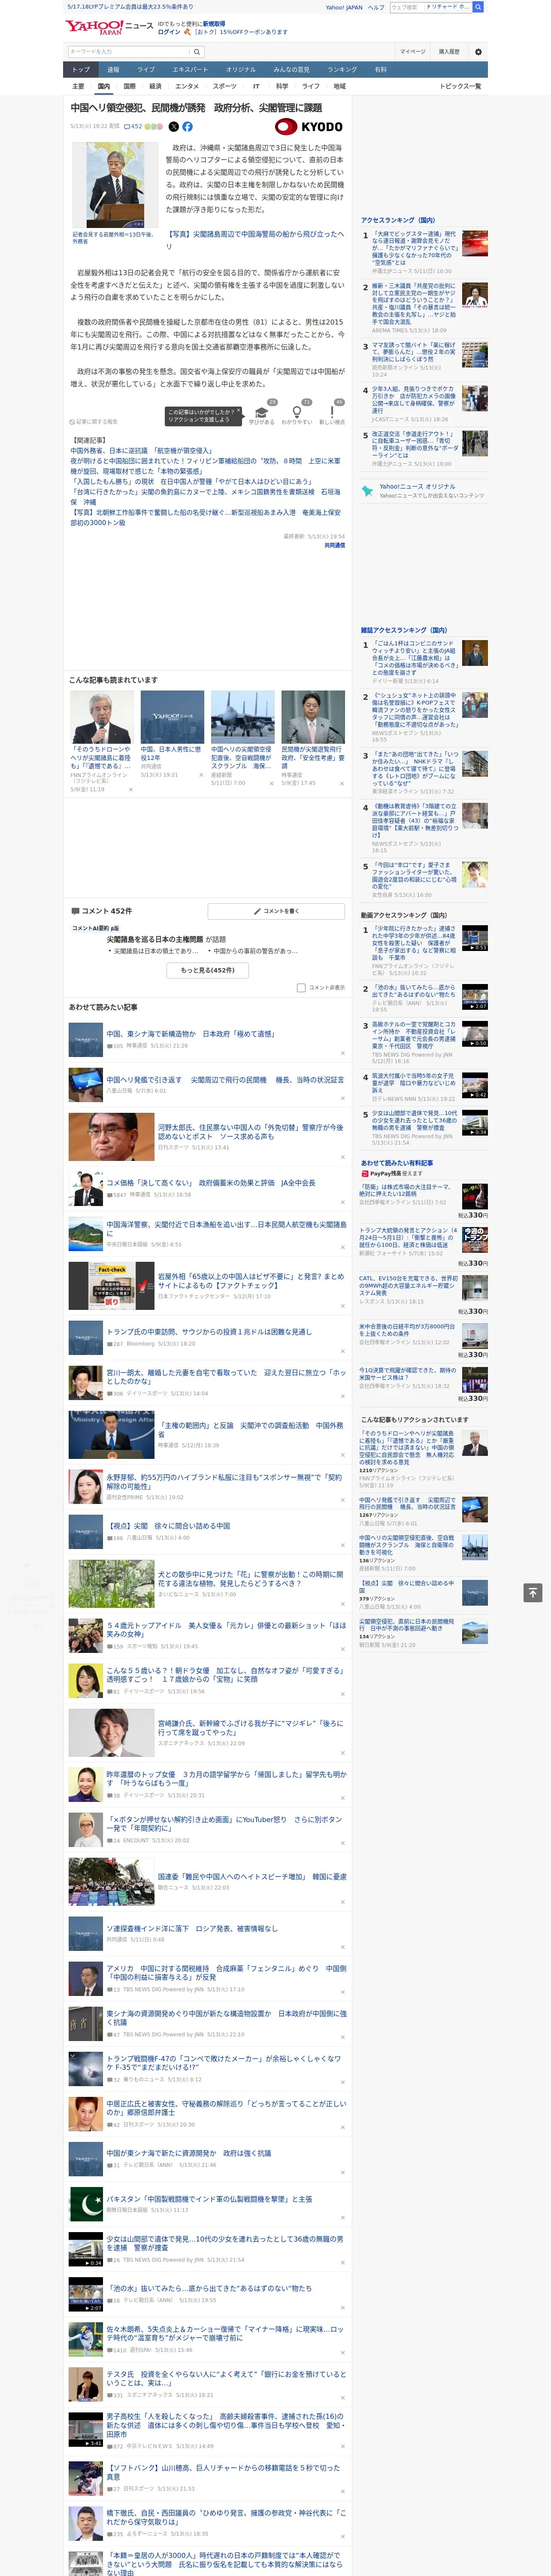Open 'パキスタン「中国製戦闘機でインド軍の' article

click(209, 2199)
